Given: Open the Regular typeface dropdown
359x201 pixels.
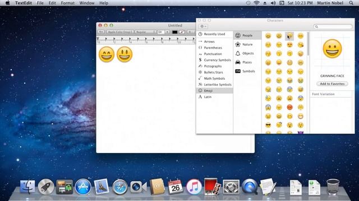Looking at the screenshot, I should coord(145,32).
